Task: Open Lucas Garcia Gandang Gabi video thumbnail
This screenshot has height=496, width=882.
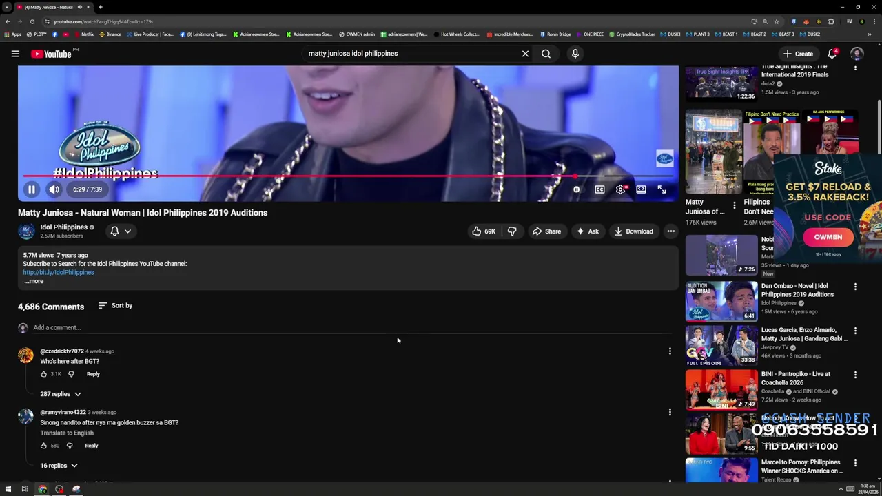Action: click(721, 345)
